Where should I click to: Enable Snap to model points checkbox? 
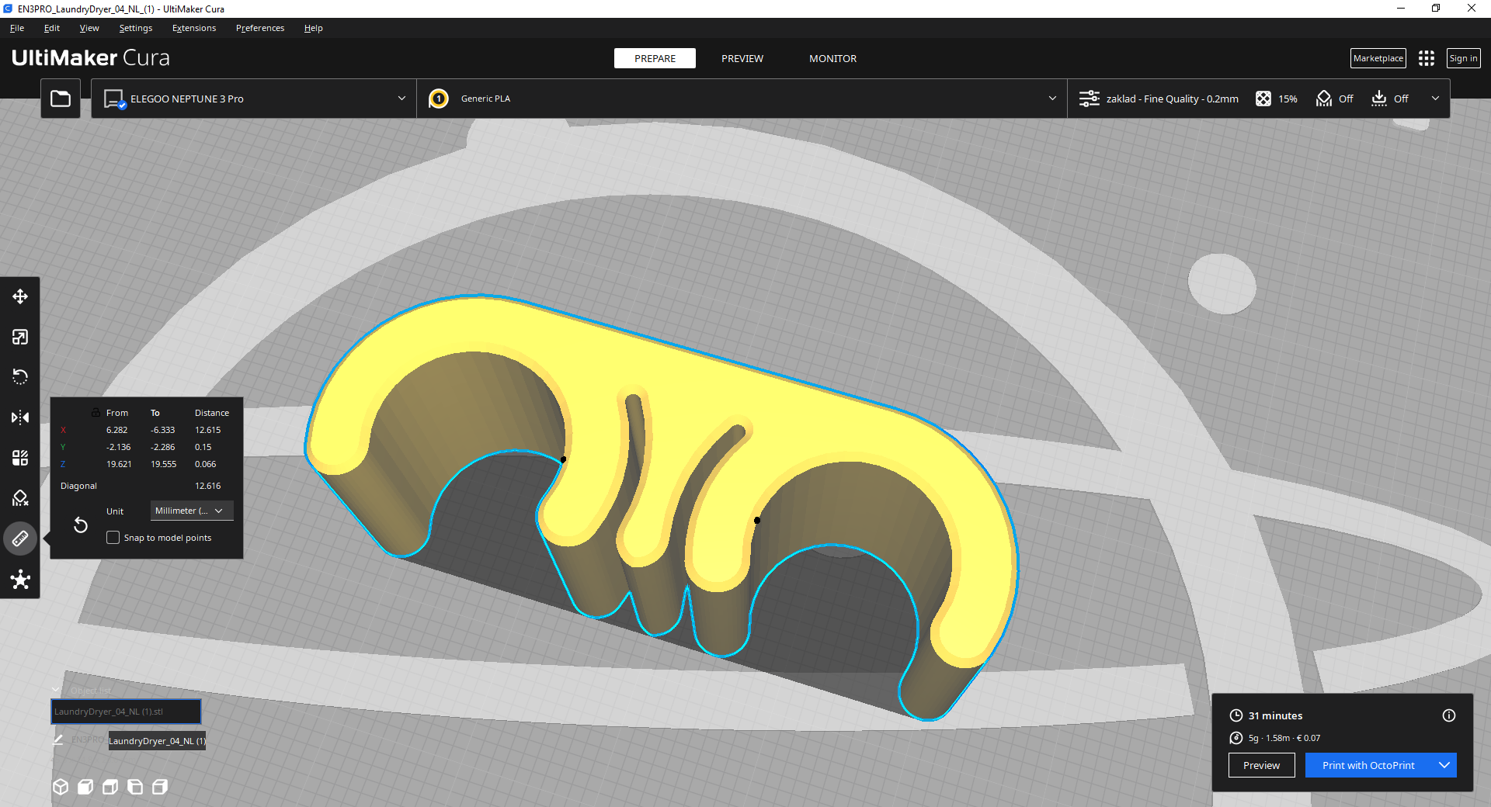coord(113,538)
